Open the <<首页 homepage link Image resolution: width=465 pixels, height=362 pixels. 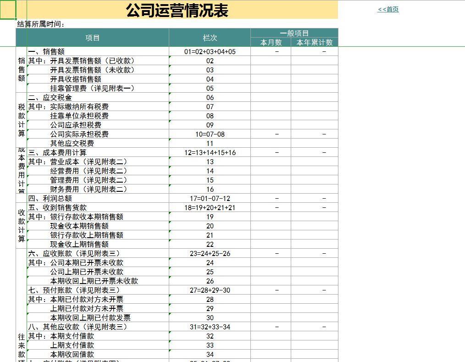(388, 9)
